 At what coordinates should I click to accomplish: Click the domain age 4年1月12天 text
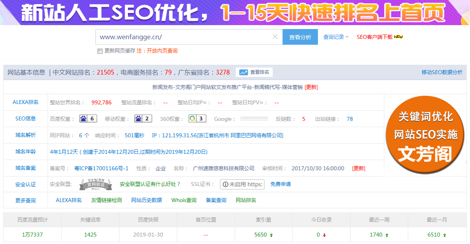64,152
